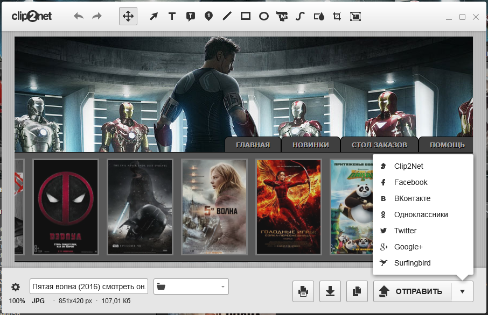The height and width of the screenshot is (315, 488).
Task: Select the Move tool in toolbar
Action: tap(128, 16)
